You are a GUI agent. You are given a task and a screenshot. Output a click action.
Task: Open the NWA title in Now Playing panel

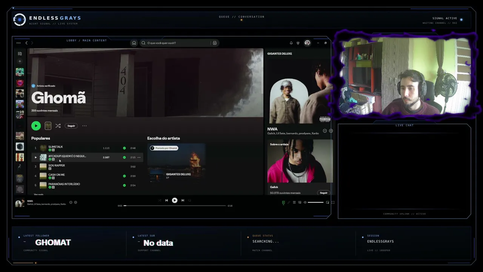tap(272, 129)
